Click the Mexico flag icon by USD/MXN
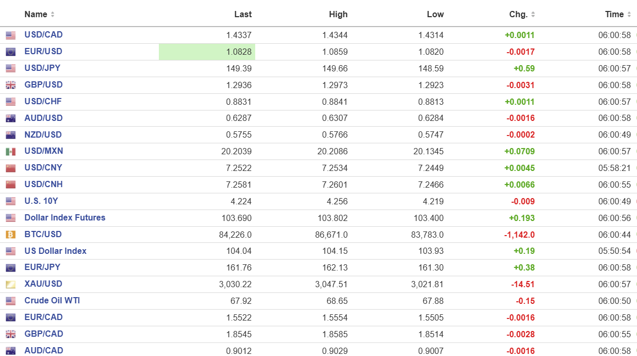The image size is (637, 356). click(x=10, y=152)
